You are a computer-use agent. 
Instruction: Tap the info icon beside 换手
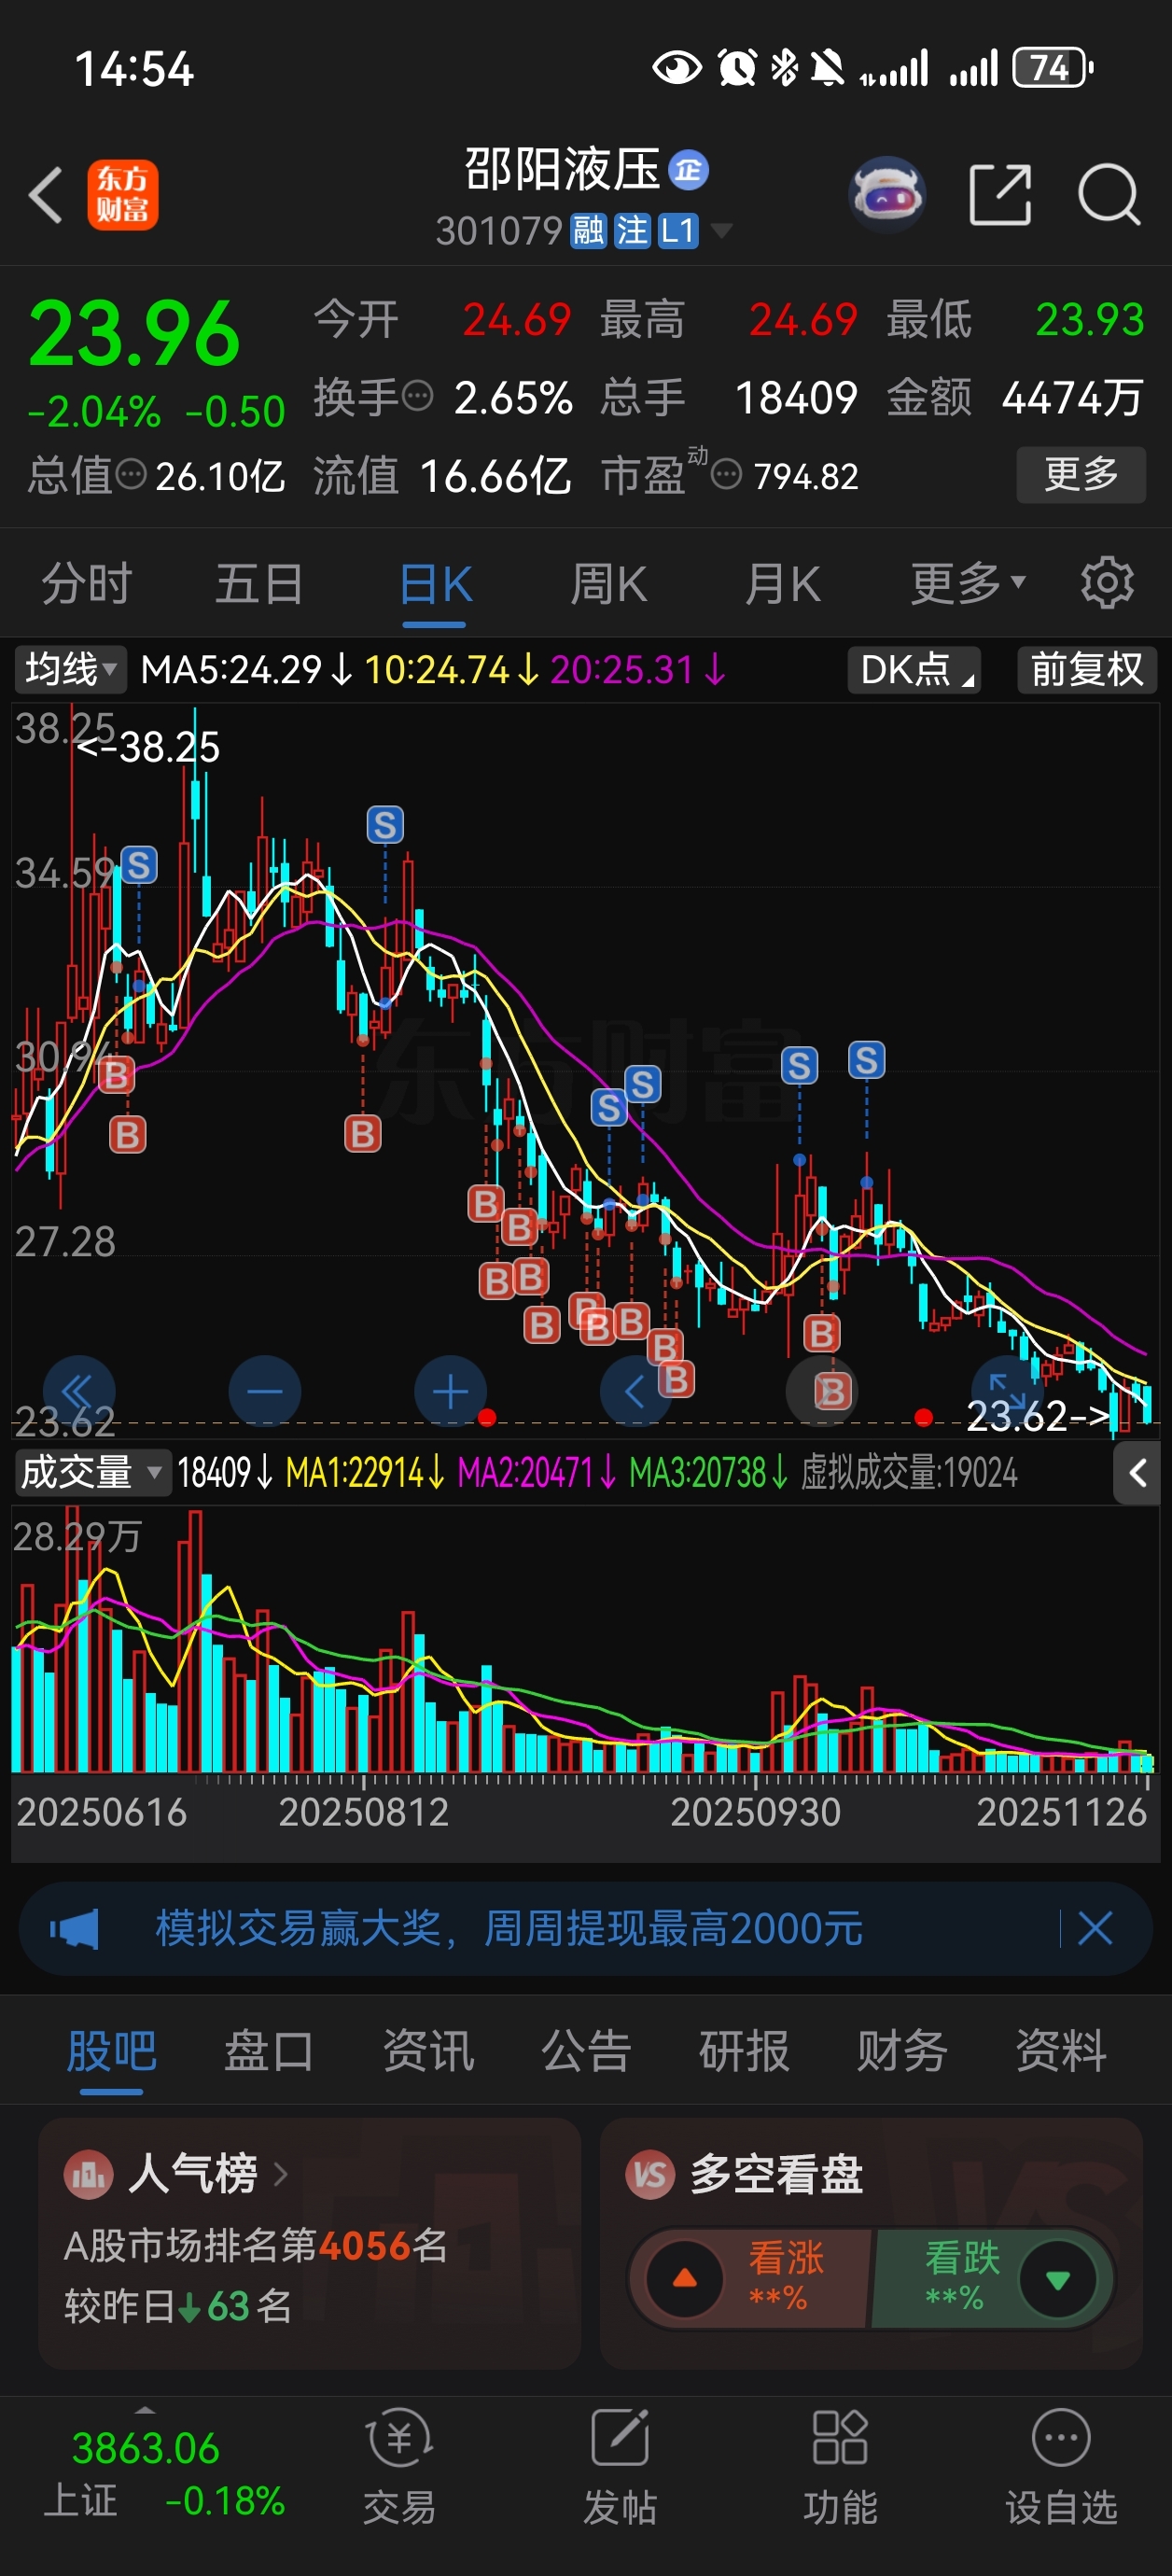tap(417, 396)
